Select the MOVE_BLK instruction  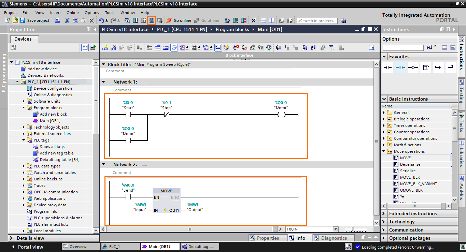point(410,177)
